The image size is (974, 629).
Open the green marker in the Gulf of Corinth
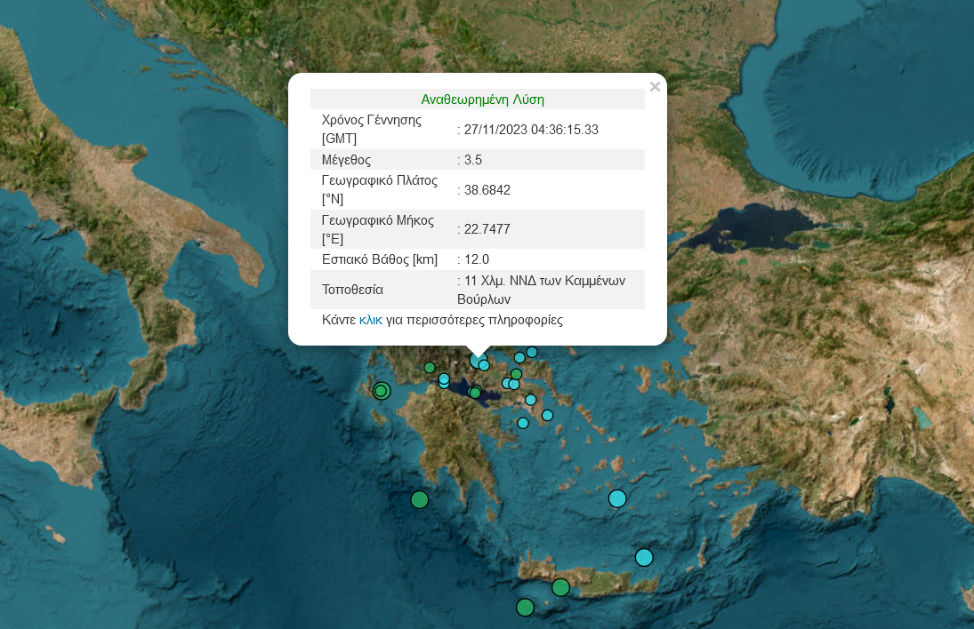click(475, 393)
